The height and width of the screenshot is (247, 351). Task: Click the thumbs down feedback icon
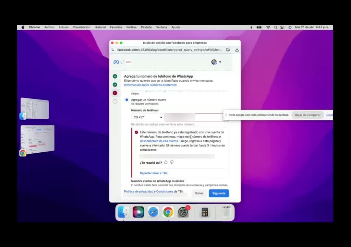pyautogui.click(x=172, y=162)
